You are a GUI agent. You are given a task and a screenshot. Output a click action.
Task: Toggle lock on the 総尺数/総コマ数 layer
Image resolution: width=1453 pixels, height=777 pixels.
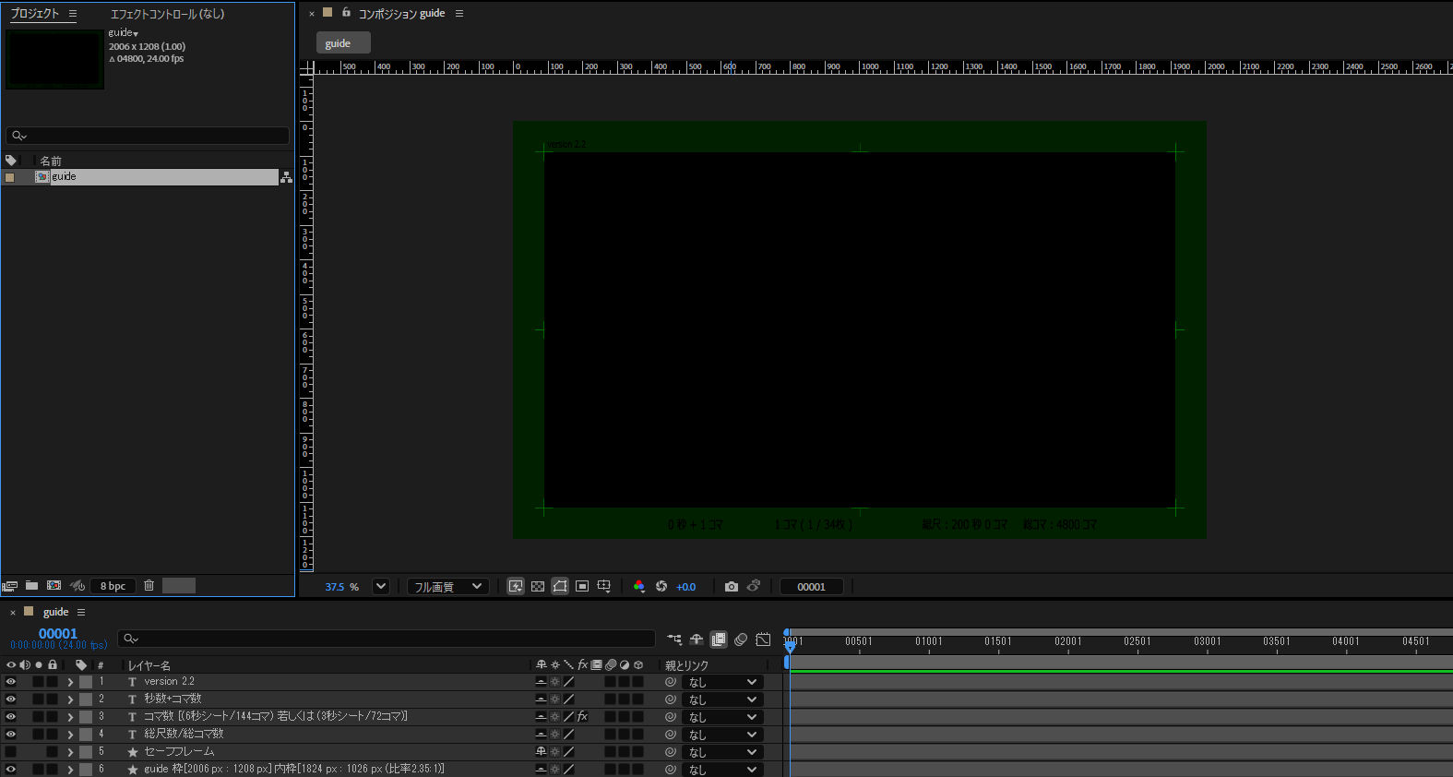pyautogui.click(x=53, y=735)
